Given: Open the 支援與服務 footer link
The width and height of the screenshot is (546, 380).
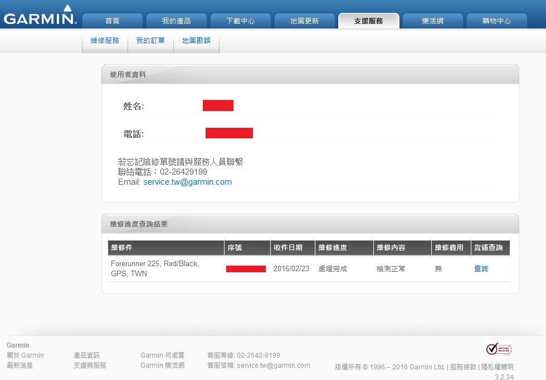Looking at the screenshot, I should pos(90,365).
